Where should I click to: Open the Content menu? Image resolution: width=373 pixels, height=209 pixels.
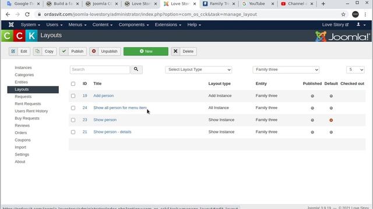103,24
